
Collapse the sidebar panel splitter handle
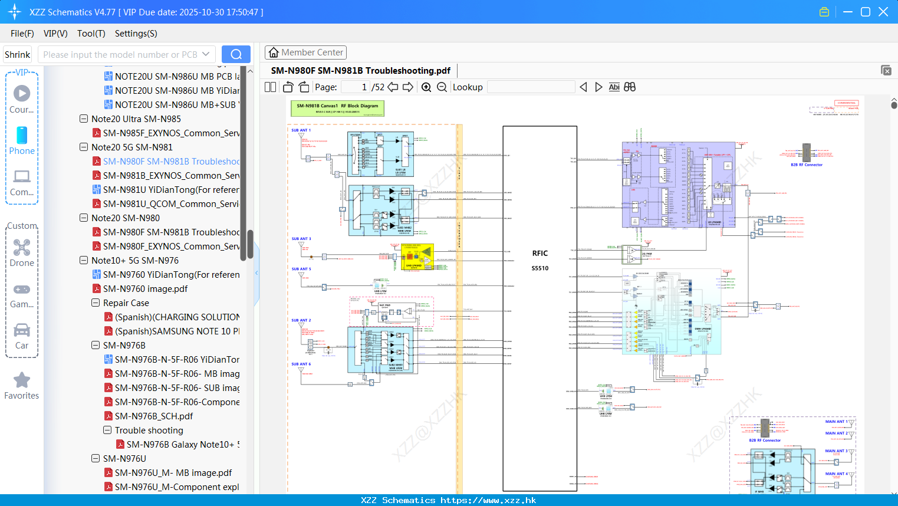256,272
